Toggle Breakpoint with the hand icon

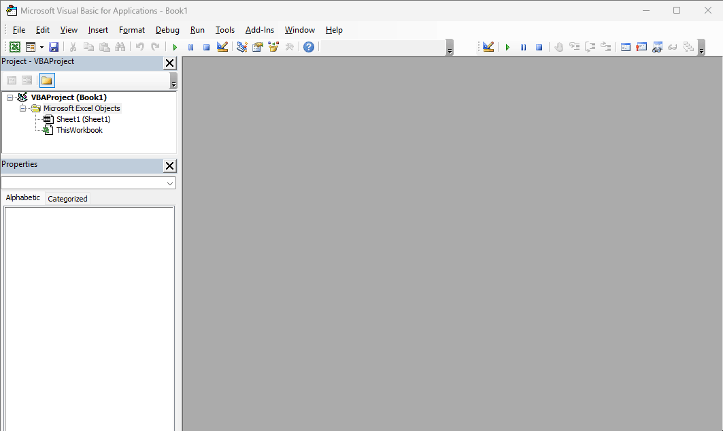pyautogui.click(x=559, y=47)
